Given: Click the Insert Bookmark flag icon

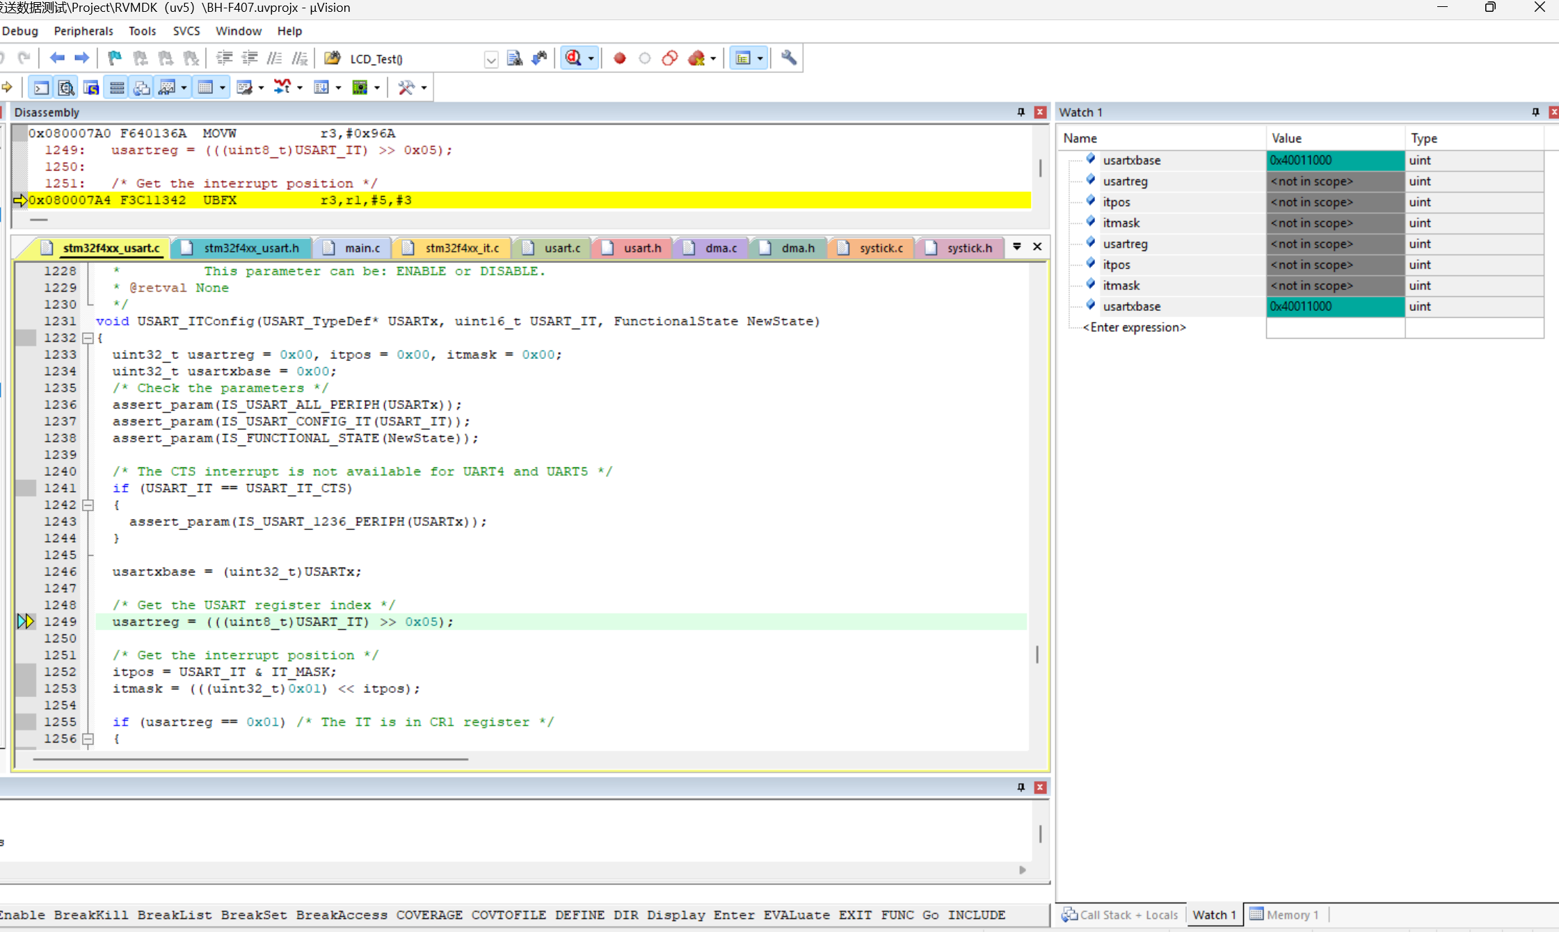Looking at the screenshot, I should (115, 58).
